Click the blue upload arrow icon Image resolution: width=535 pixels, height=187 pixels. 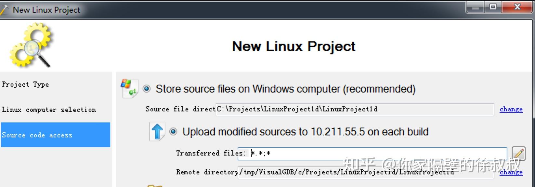(157, 132)
